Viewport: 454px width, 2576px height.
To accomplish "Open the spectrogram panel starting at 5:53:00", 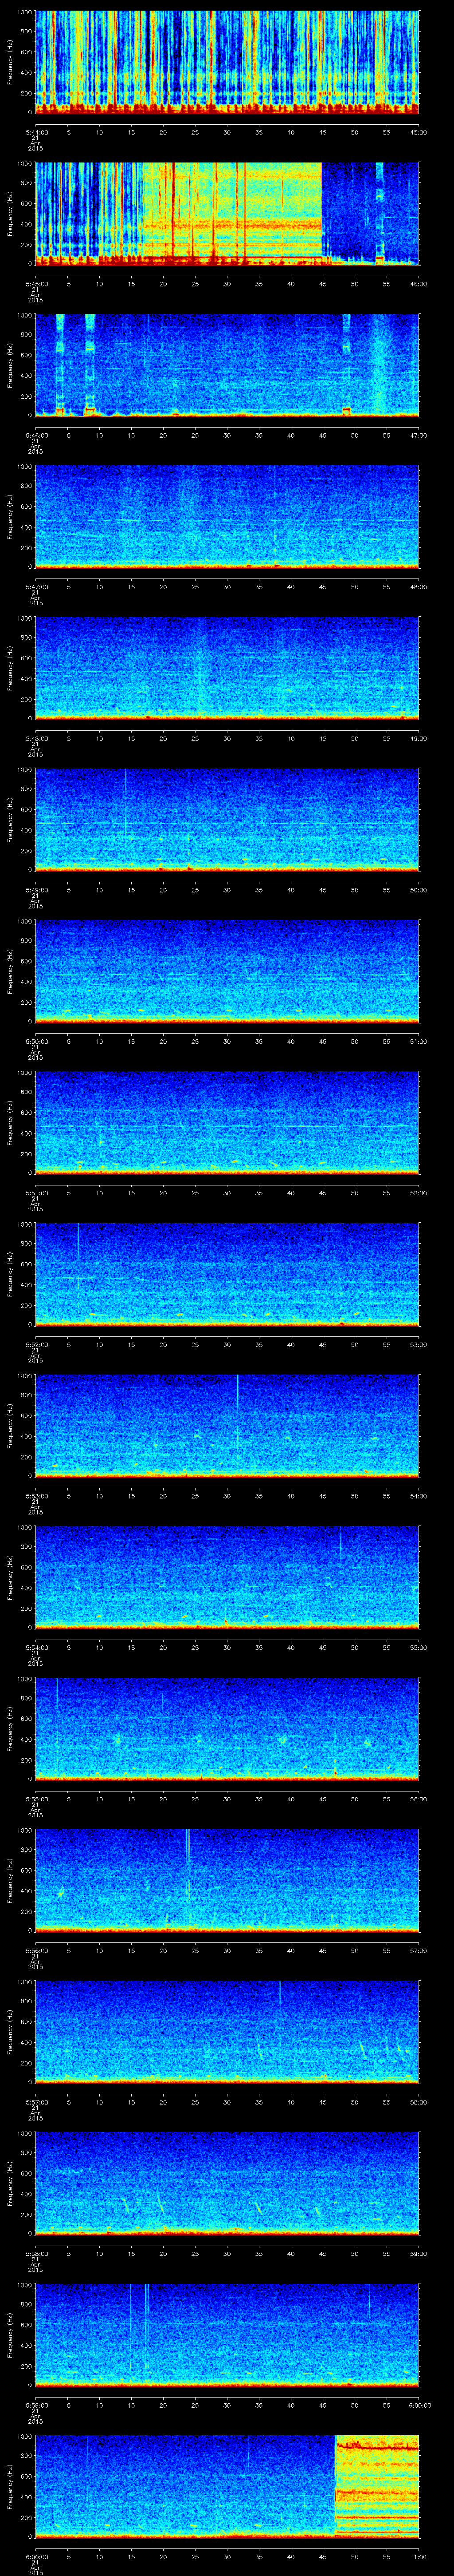I will click(227, 1426).
